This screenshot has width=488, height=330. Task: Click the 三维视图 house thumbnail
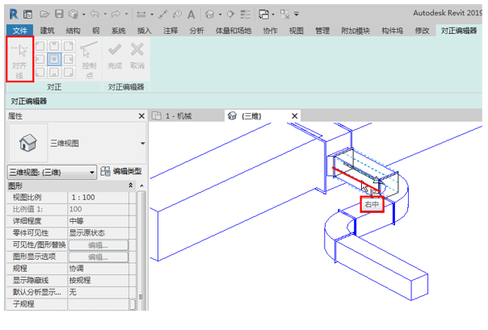[x=28, y=143]
